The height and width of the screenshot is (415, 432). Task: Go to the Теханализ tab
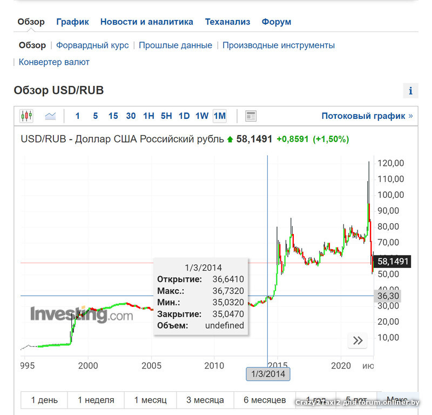[227, 22]
